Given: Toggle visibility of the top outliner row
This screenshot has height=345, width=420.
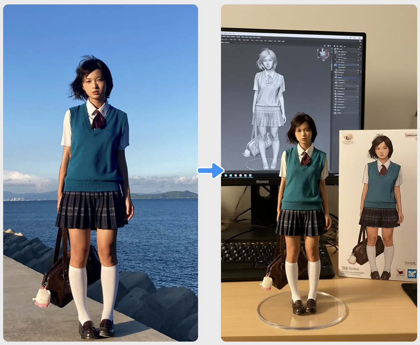Looking at the screenshot, I should click(358, 50).
